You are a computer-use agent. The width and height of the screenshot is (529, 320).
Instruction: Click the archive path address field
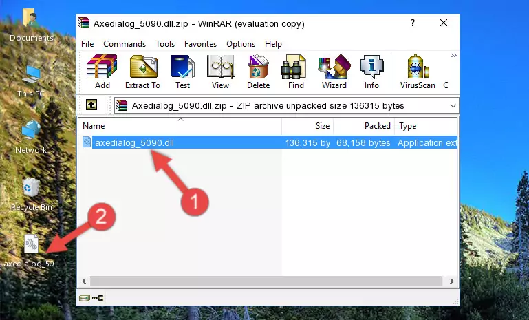pyautogui.click(x=286, y=106)
